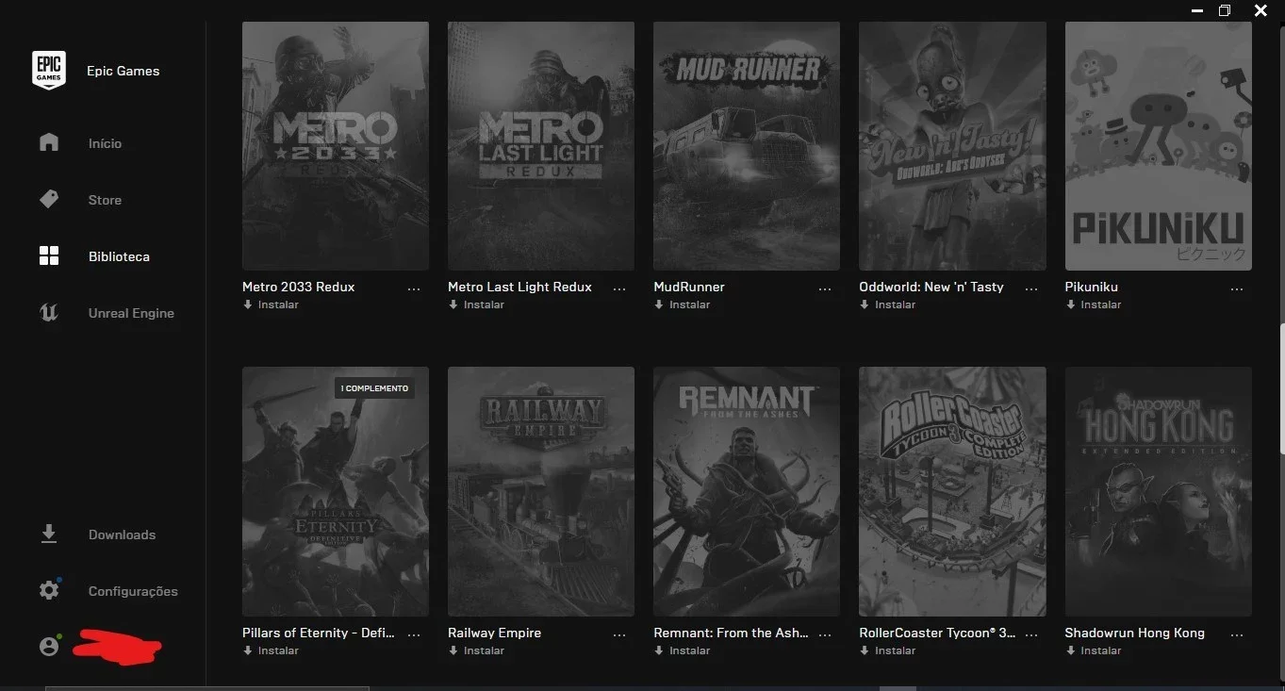Click the "Oddworld: New 'n' Tasty" title
Image resolution: width=1285 pixels, height=691 pixels.
pyautogui.click(x=931, y=287)
